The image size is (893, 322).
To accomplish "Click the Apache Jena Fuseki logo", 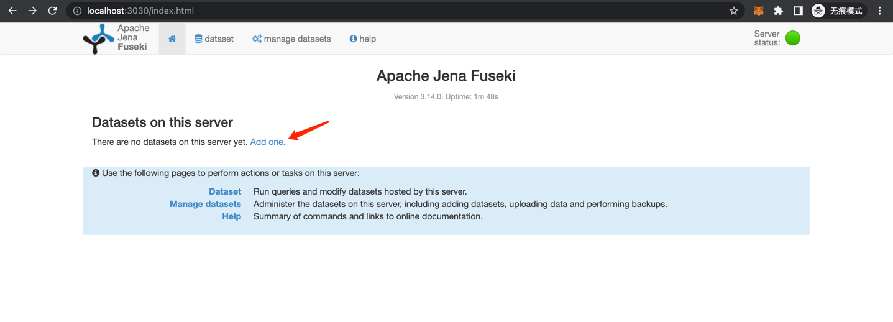I will [x=117, y=39].
